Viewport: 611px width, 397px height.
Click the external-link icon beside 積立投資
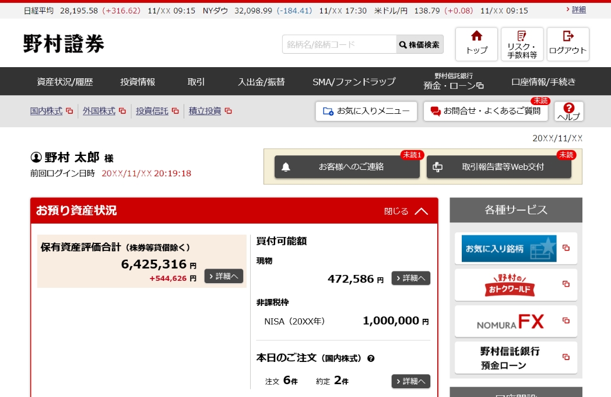click(x=229, y=112)
